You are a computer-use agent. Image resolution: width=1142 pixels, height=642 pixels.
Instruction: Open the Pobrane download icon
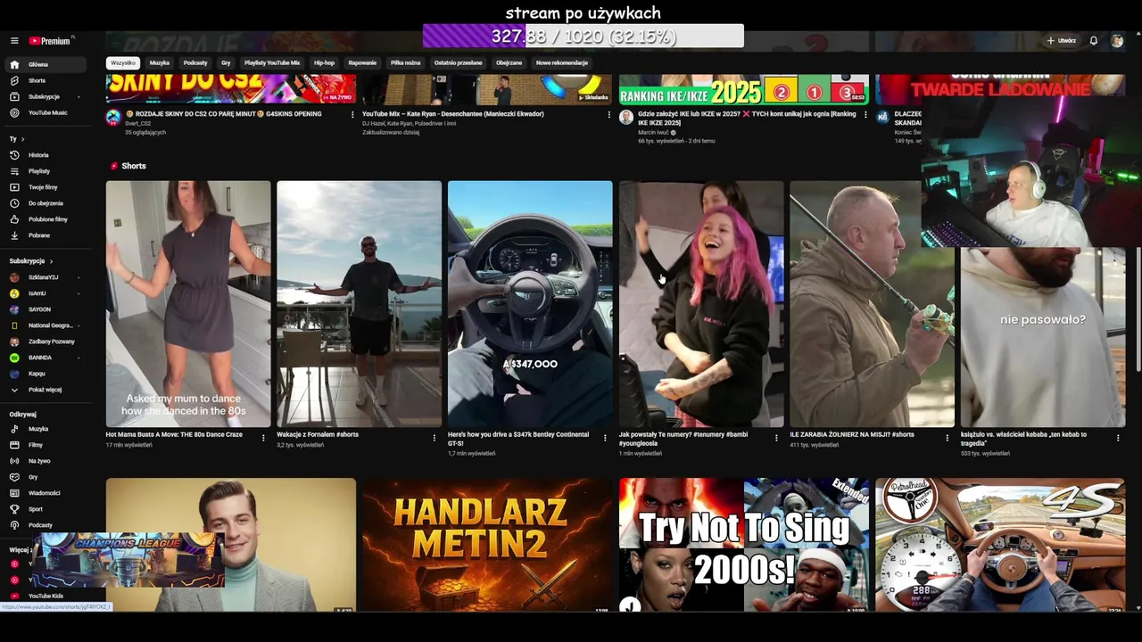14,235
